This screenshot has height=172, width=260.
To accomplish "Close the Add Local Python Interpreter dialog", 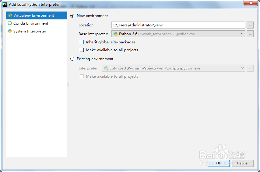I will point(251,3).
